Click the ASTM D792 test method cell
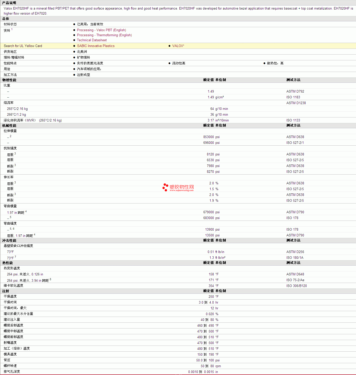The width and height of the screenshot is (356, 375). (295, 91)
